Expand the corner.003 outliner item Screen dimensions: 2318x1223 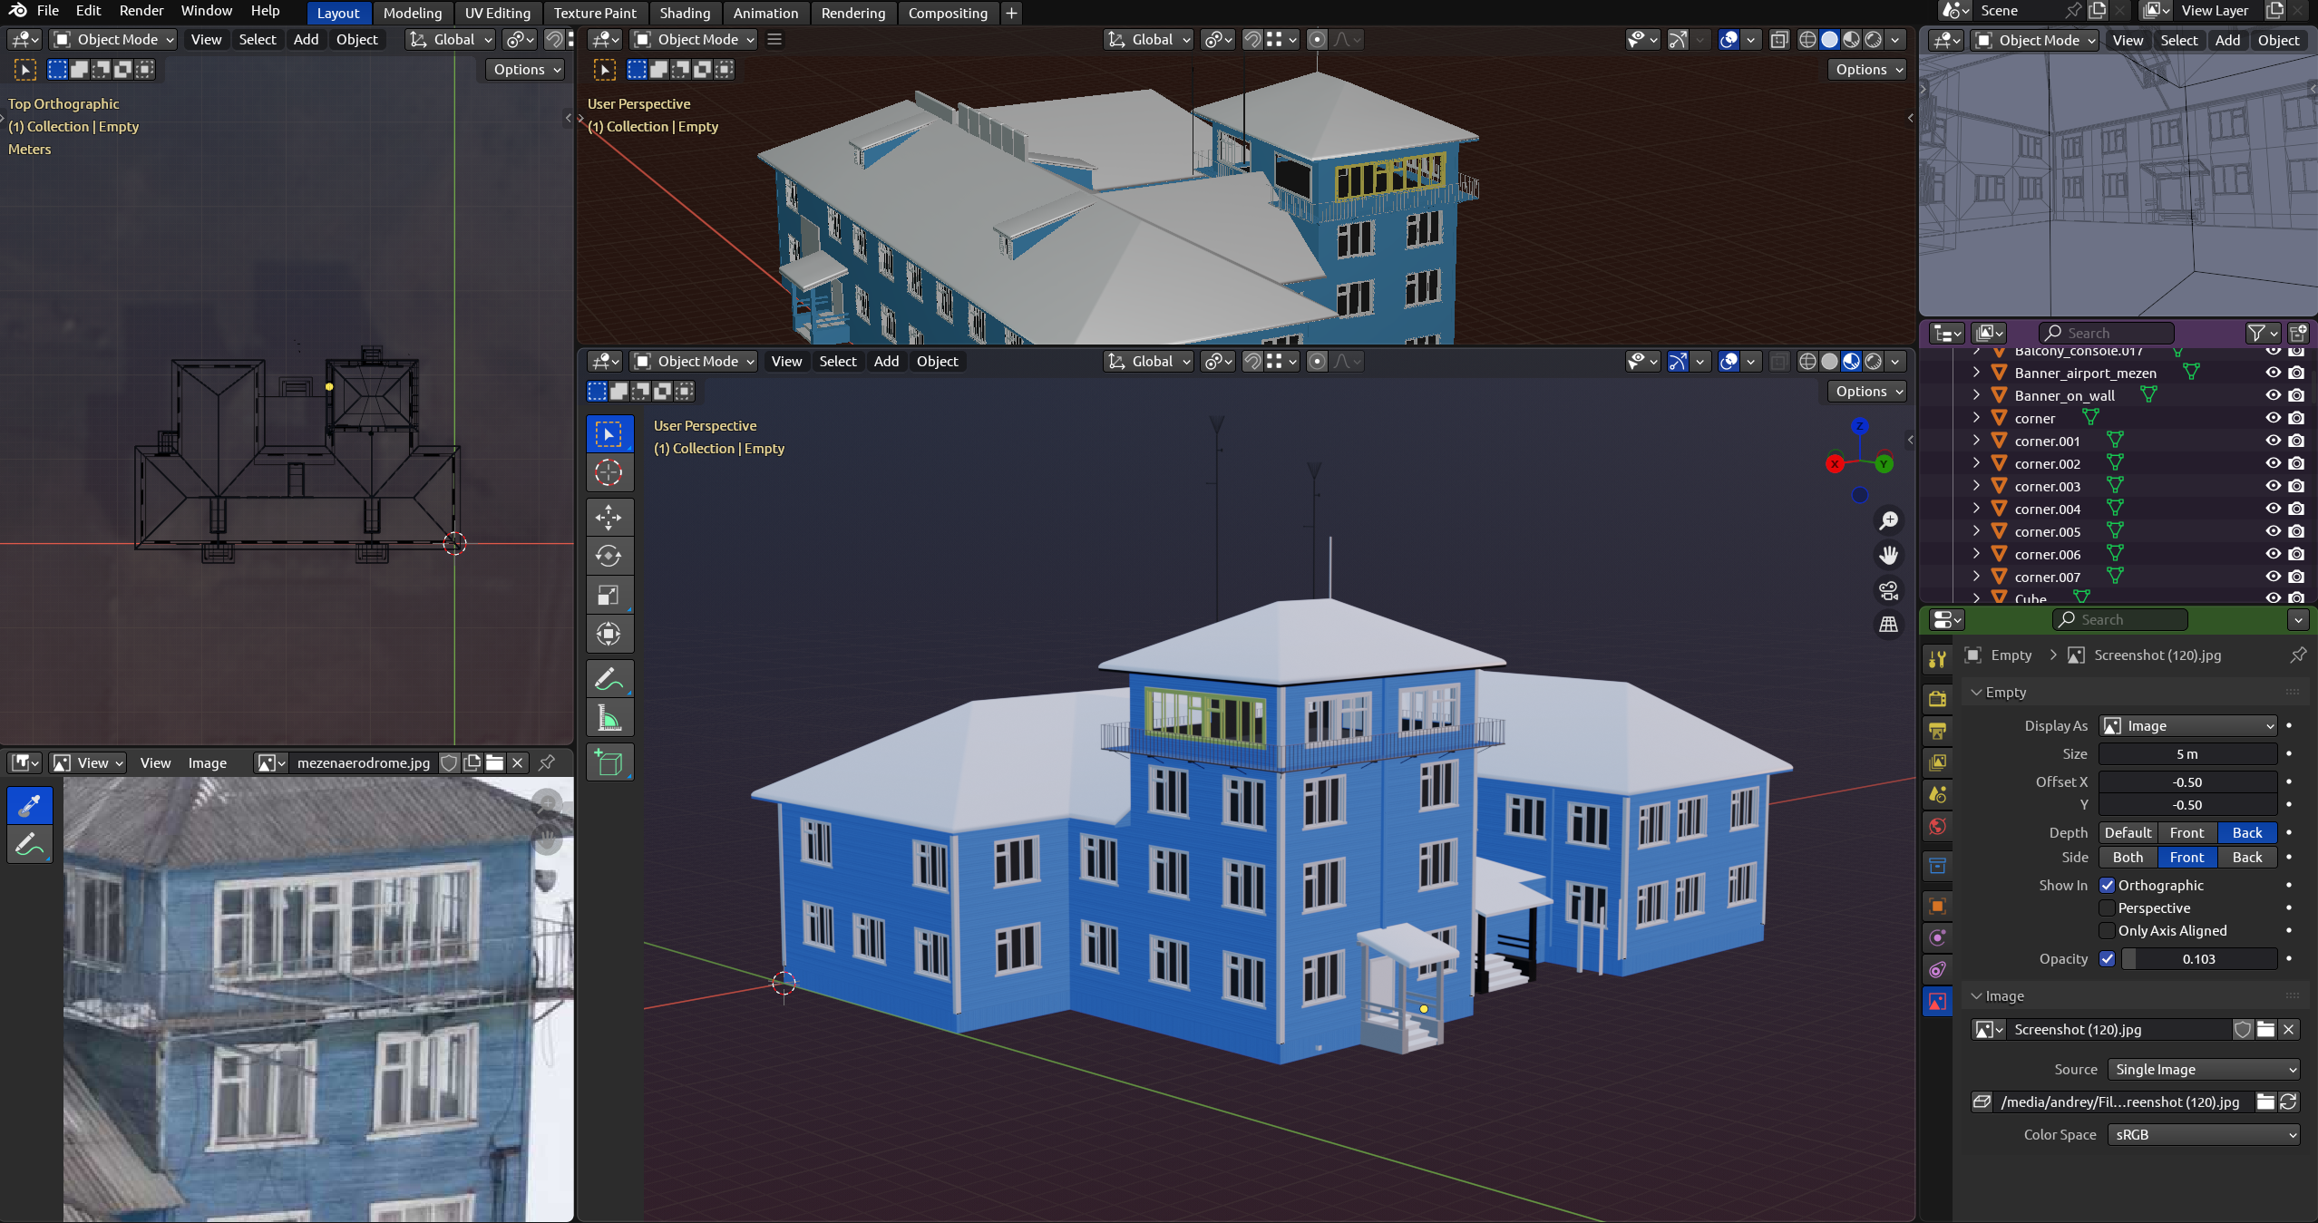[x=1976, y=486]
